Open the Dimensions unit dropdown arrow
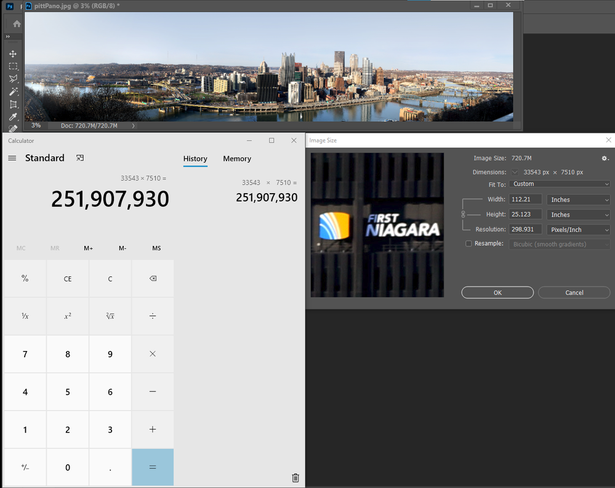Image resolution: width=615 pixels, height=488 pixels. 515,172
